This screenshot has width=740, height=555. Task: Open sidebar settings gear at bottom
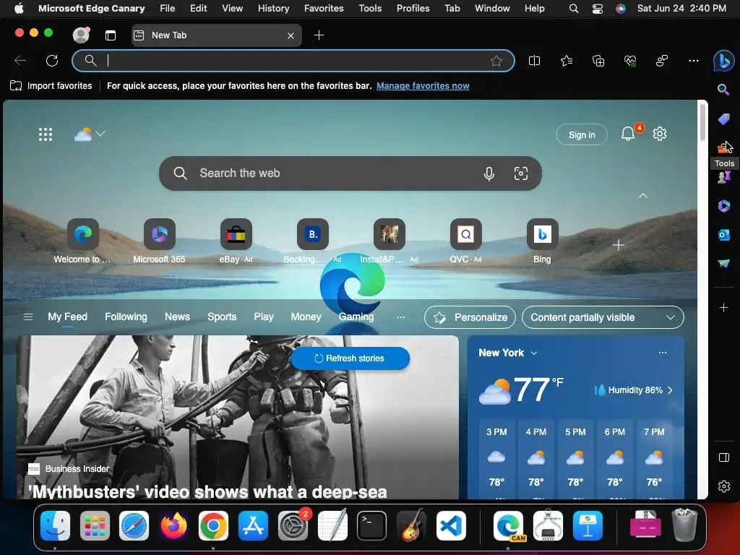723,486
